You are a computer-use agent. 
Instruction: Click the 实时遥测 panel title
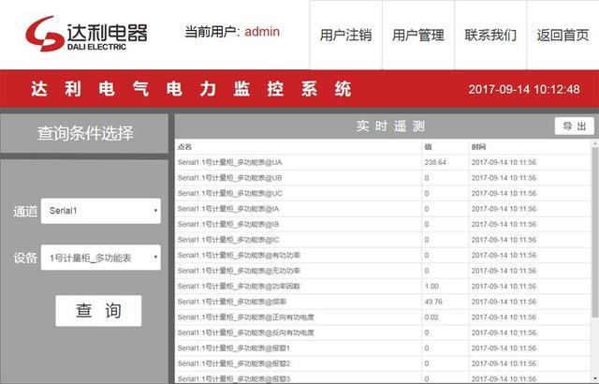coord(391,126)
